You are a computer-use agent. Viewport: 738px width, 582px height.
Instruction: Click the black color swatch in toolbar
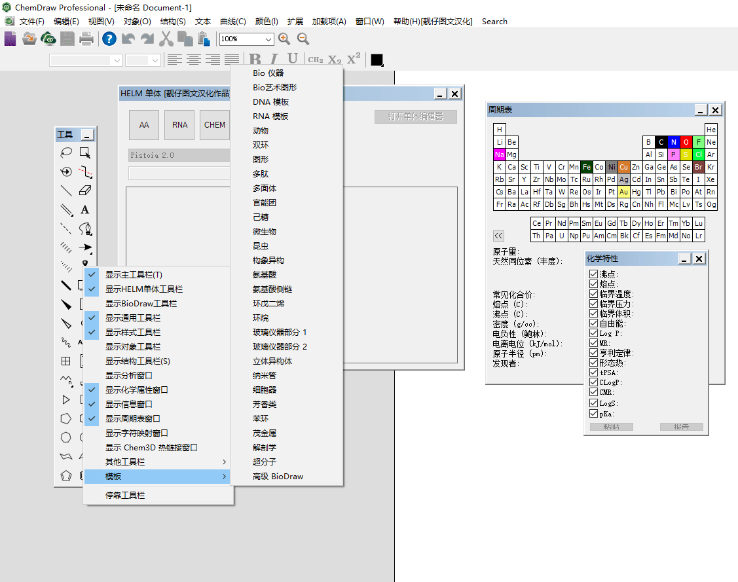tap(377, 60)
